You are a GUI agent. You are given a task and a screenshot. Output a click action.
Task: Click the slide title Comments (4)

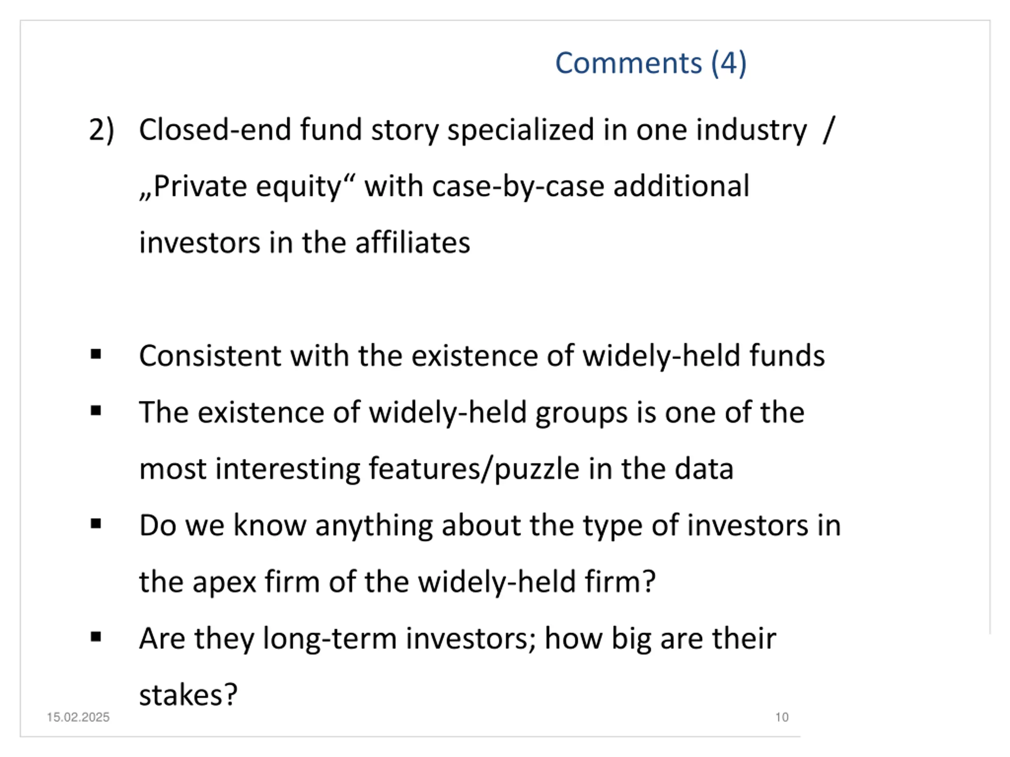(x=651, y=63)
